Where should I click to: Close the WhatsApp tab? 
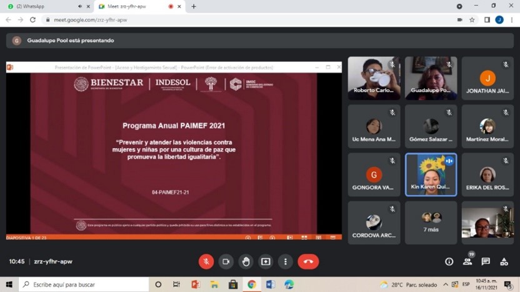pos(88,6)
